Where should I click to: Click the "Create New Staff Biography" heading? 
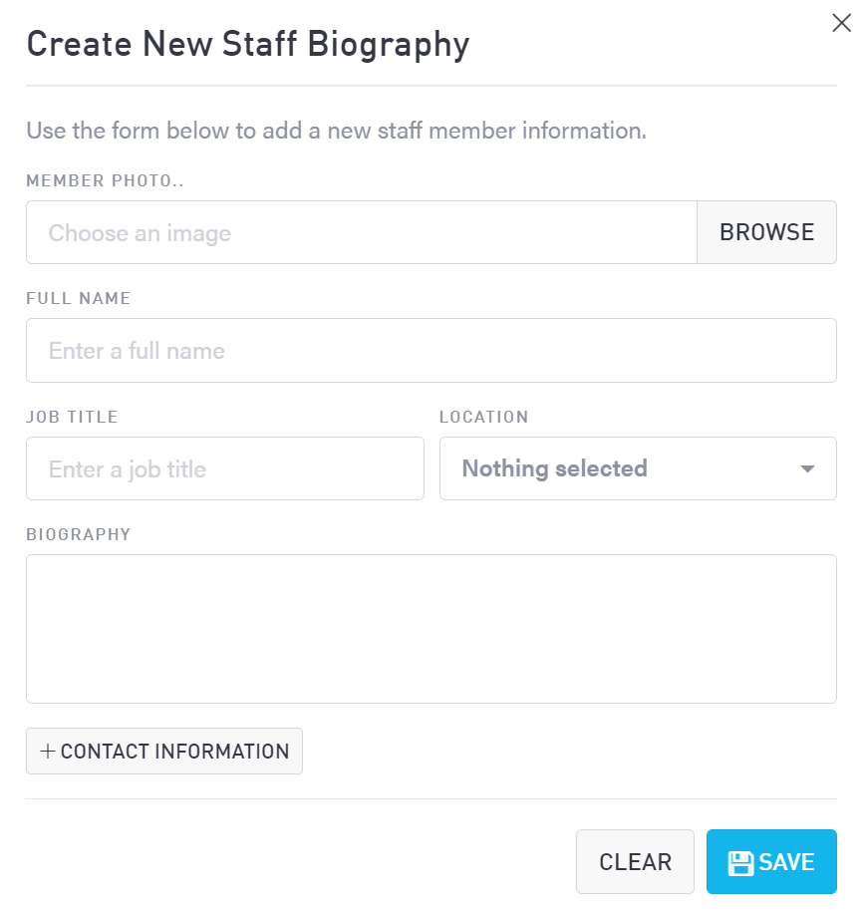pyautogui.click(x=247, y=45)
